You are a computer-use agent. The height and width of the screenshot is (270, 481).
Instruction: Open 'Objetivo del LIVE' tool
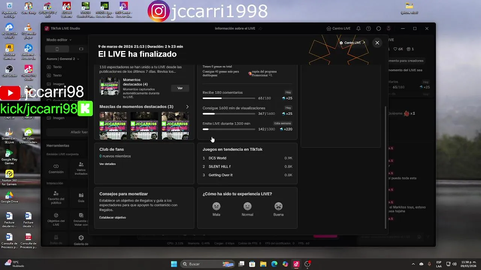(x=56, y=219)
